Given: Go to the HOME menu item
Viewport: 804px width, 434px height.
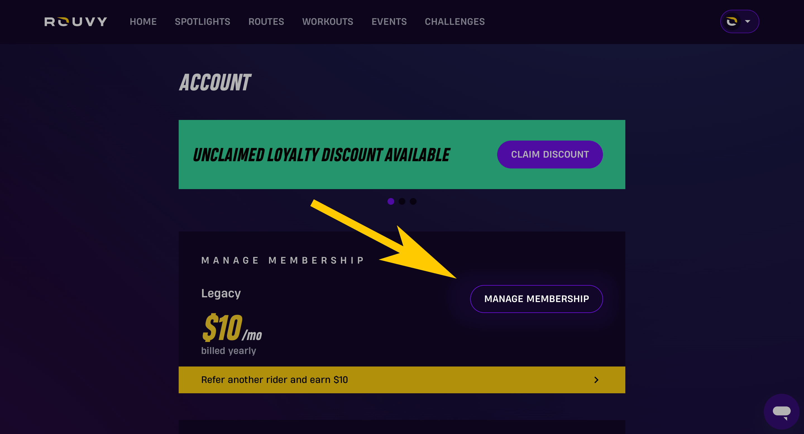Looking at the screenshot, I should tap(143, 21).
